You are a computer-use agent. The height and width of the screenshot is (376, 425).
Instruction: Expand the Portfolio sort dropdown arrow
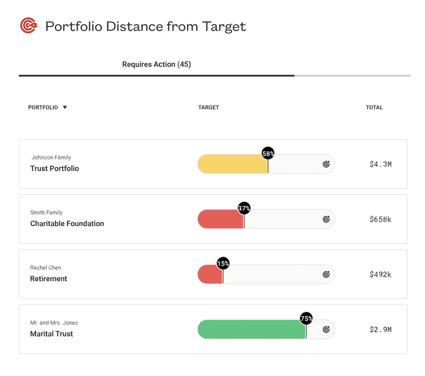65,107
